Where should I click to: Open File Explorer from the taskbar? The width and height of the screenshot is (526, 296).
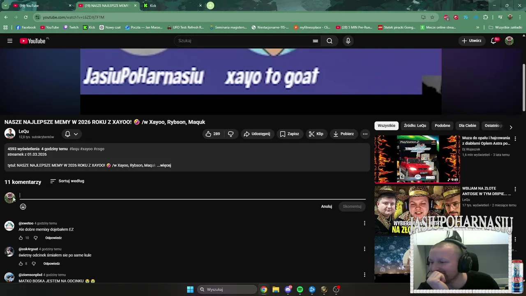[x=276, y=289]
